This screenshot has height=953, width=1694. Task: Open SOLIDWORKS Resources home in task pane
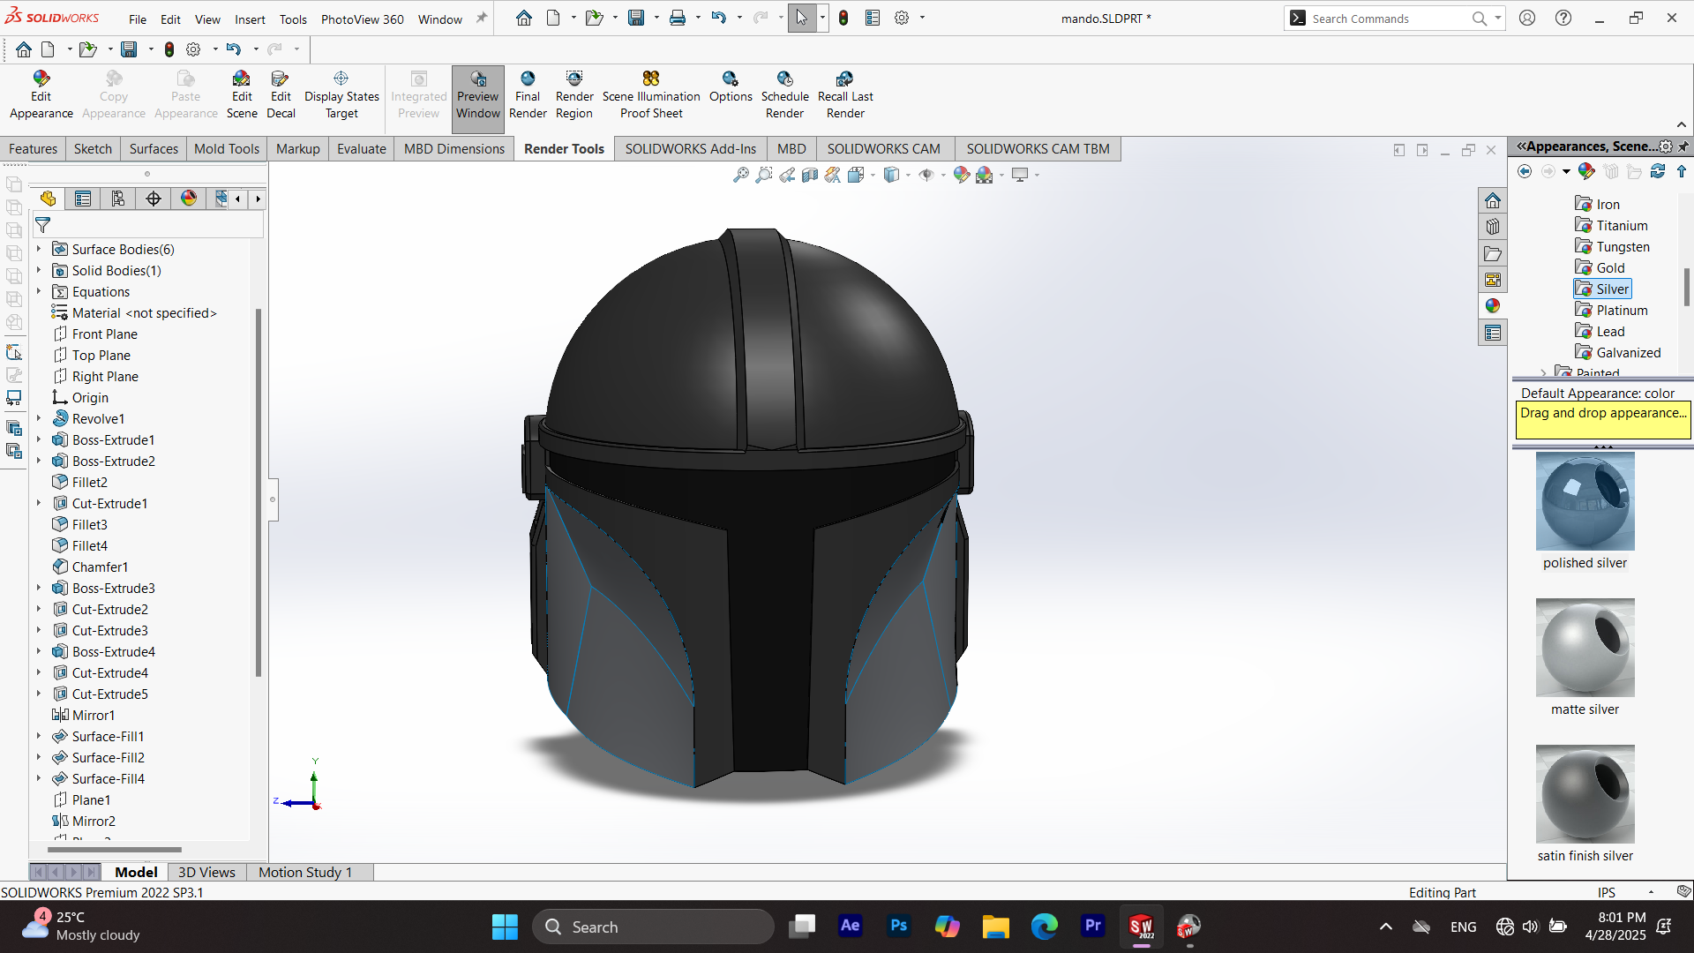pyautogui.click(x=1493, y=200)
